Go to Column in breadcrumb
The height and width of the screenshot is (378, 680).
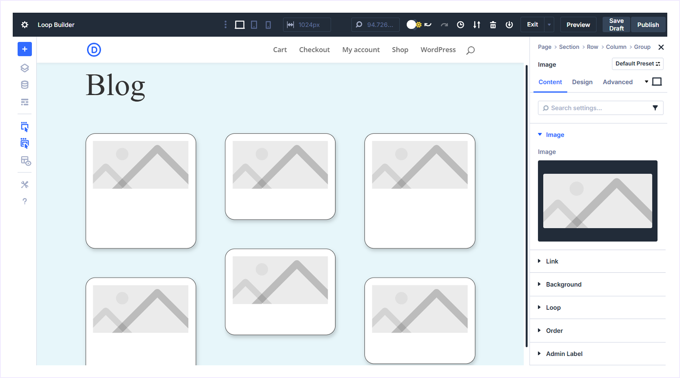coord(616,47)
